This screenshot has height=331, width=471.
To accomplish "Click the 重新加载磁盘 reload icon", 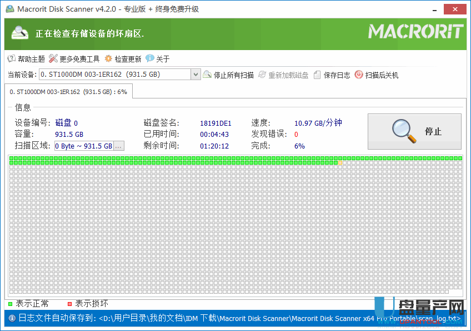I will tap(263, 75).
